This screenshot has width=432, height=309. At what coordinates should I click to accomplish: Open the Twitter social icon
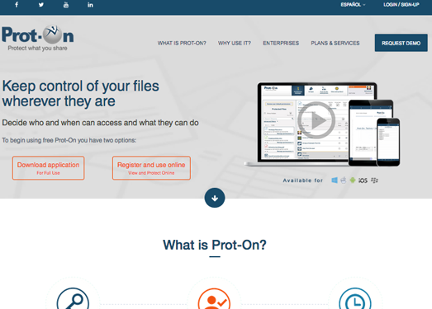tap(41, 5)
